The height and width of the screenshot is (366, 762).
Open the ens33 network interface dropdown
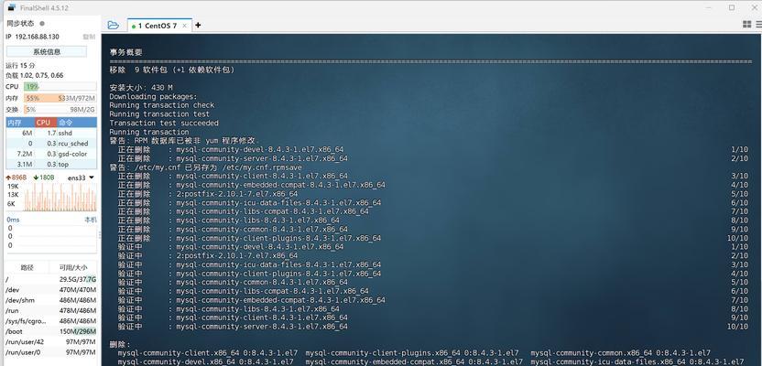point(81,178)
